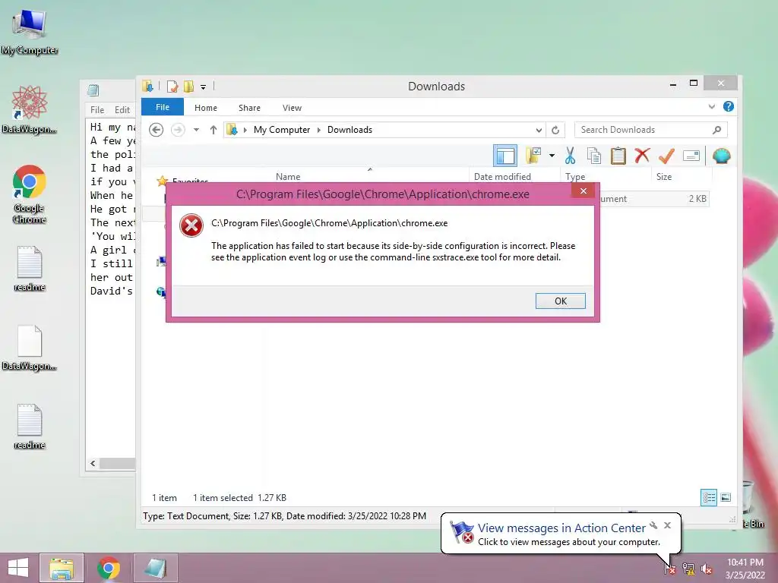778x583 pixels.
Task: Open dropdown next to folder options icon
Action: [552, 156]
